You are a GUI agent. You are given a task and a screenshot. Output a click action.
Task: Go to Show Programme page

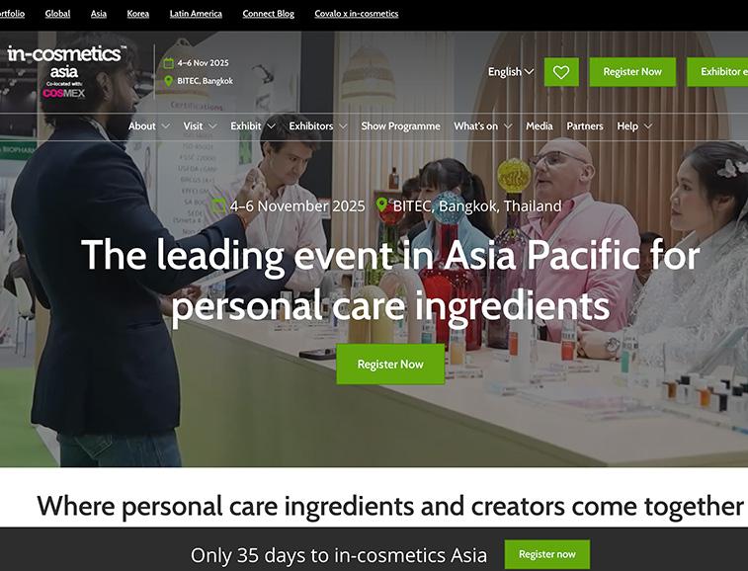pos(401,126)
